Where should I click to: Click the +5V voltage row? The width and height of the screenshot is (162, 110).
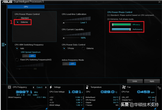coord(66,100)
